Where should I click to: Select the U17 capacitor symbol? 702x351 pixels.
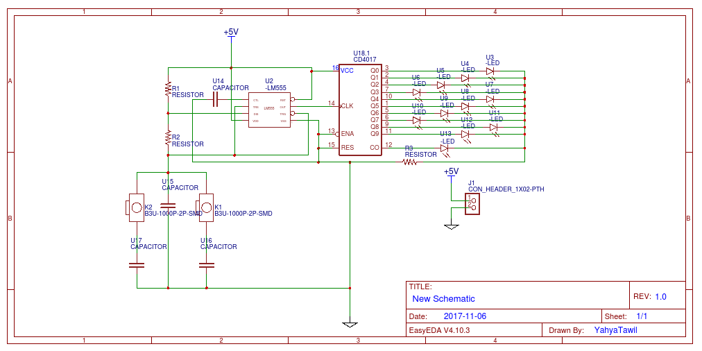click(137, 265)
